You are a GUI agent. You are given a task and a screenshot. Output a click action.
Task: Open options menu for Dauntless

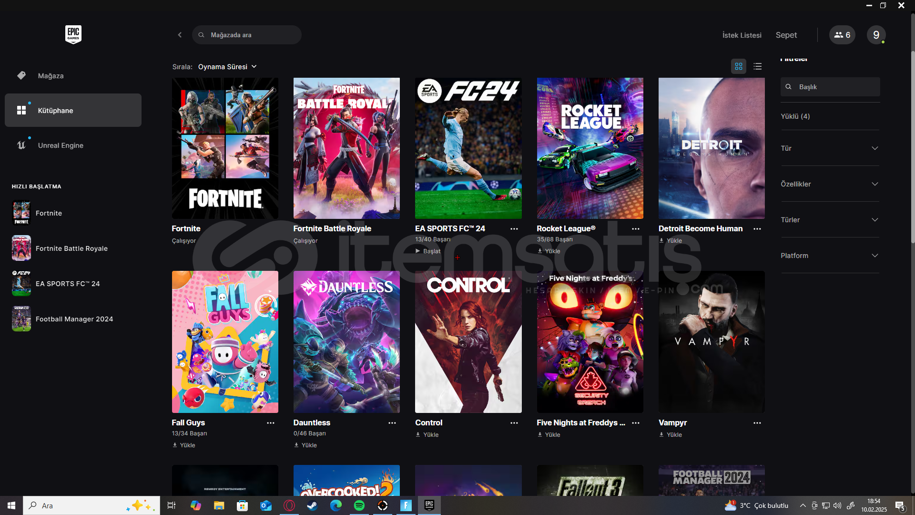click(392, 423)
